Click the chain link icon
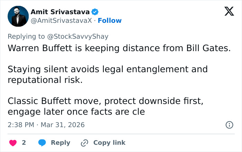Screen dimensions: 242x152 [84, 143]
